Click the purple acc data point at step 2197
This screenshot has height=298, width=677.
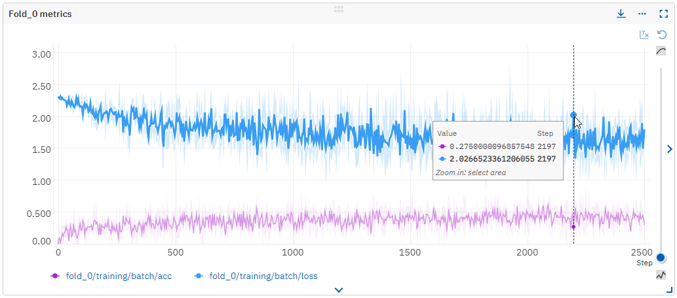tap(573, 227)
